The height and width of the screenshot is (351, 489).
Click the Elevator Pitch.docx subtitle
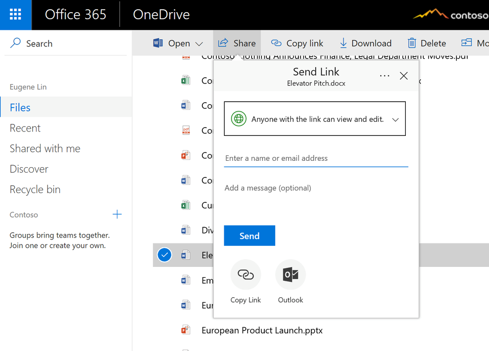[316, 84]
